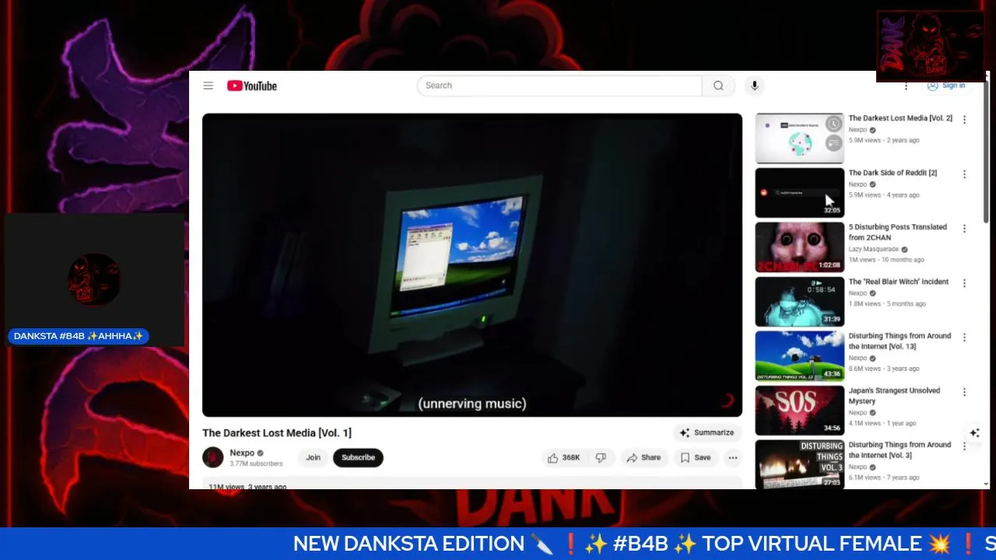Viewport: 996px width, 560px height.
Task: Click the magnifying glass search button
Action: coord(718,86)
